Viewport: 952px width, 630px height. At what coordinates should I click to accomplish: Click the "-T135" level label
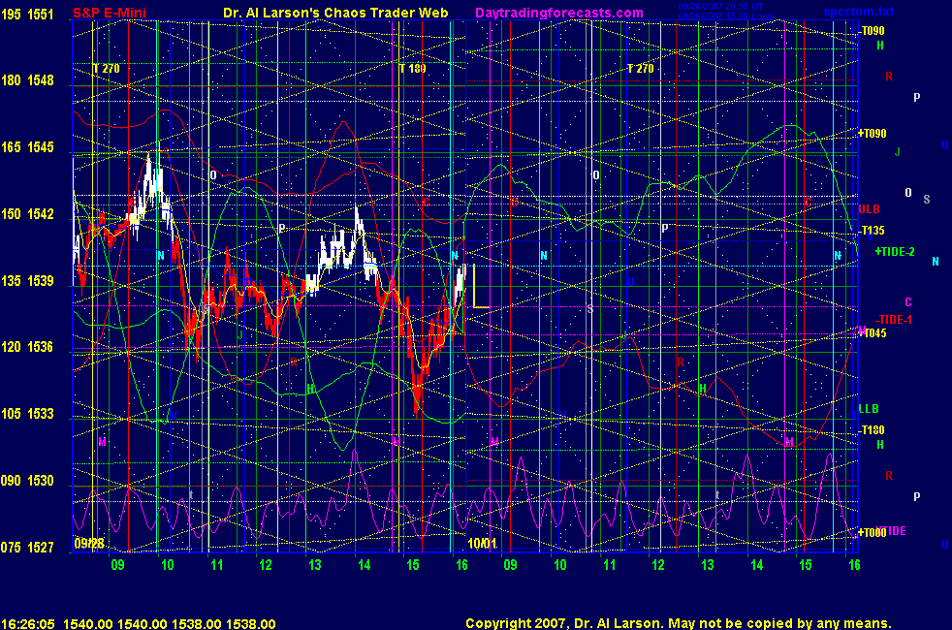click(873, 231)
